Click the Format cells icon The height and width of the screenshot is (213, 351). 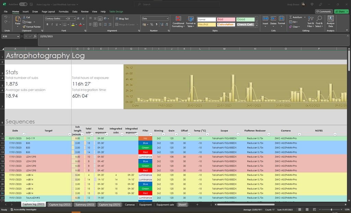(281, 19)
